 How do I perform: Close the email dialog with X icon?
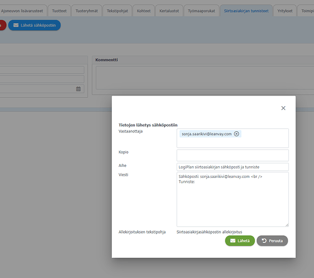coord(283,108)
